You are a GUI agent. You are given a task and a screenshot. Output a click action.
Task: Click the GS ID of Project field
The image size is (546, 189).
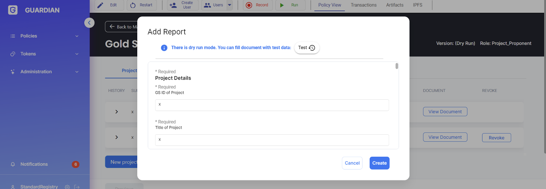pos(271,105)
